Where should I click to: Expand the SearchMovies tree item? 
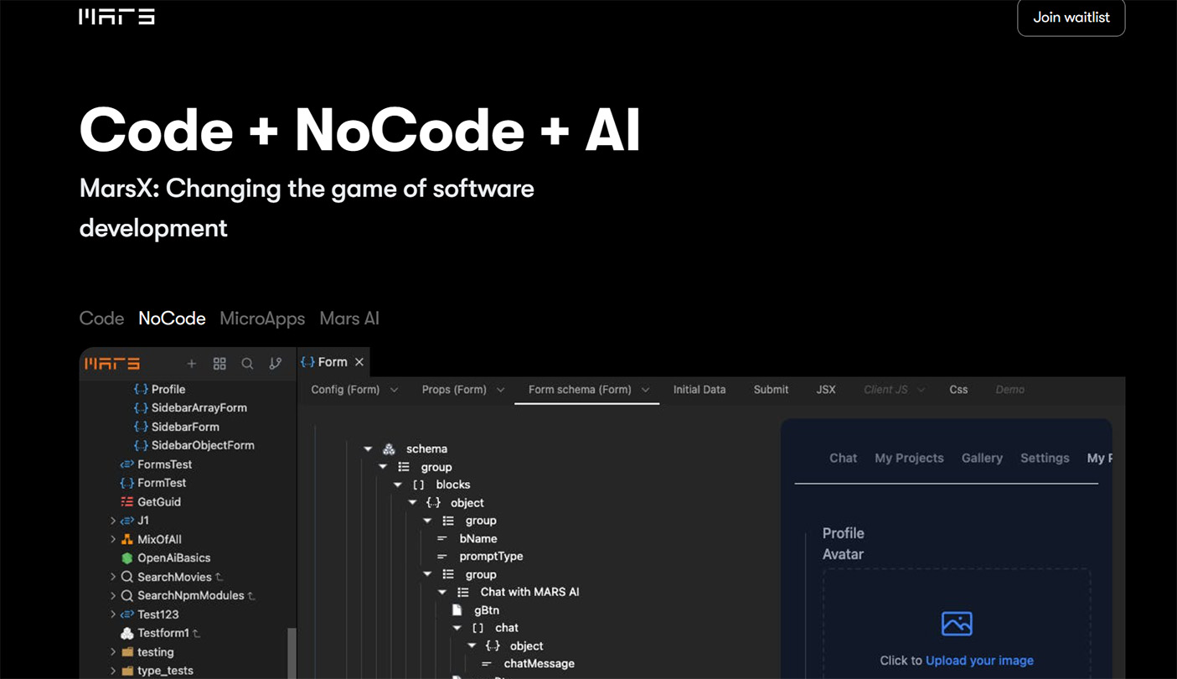pyautogui.click(x=113, y=577)
